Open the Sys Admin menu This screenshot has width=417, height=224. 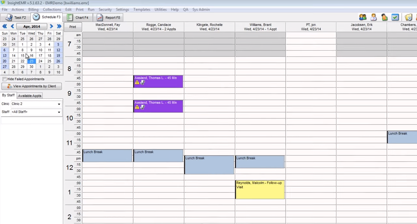click(201, 9)
